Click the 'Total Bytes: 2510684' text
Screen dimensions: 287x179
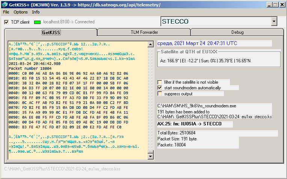click(x=177, y=133)
